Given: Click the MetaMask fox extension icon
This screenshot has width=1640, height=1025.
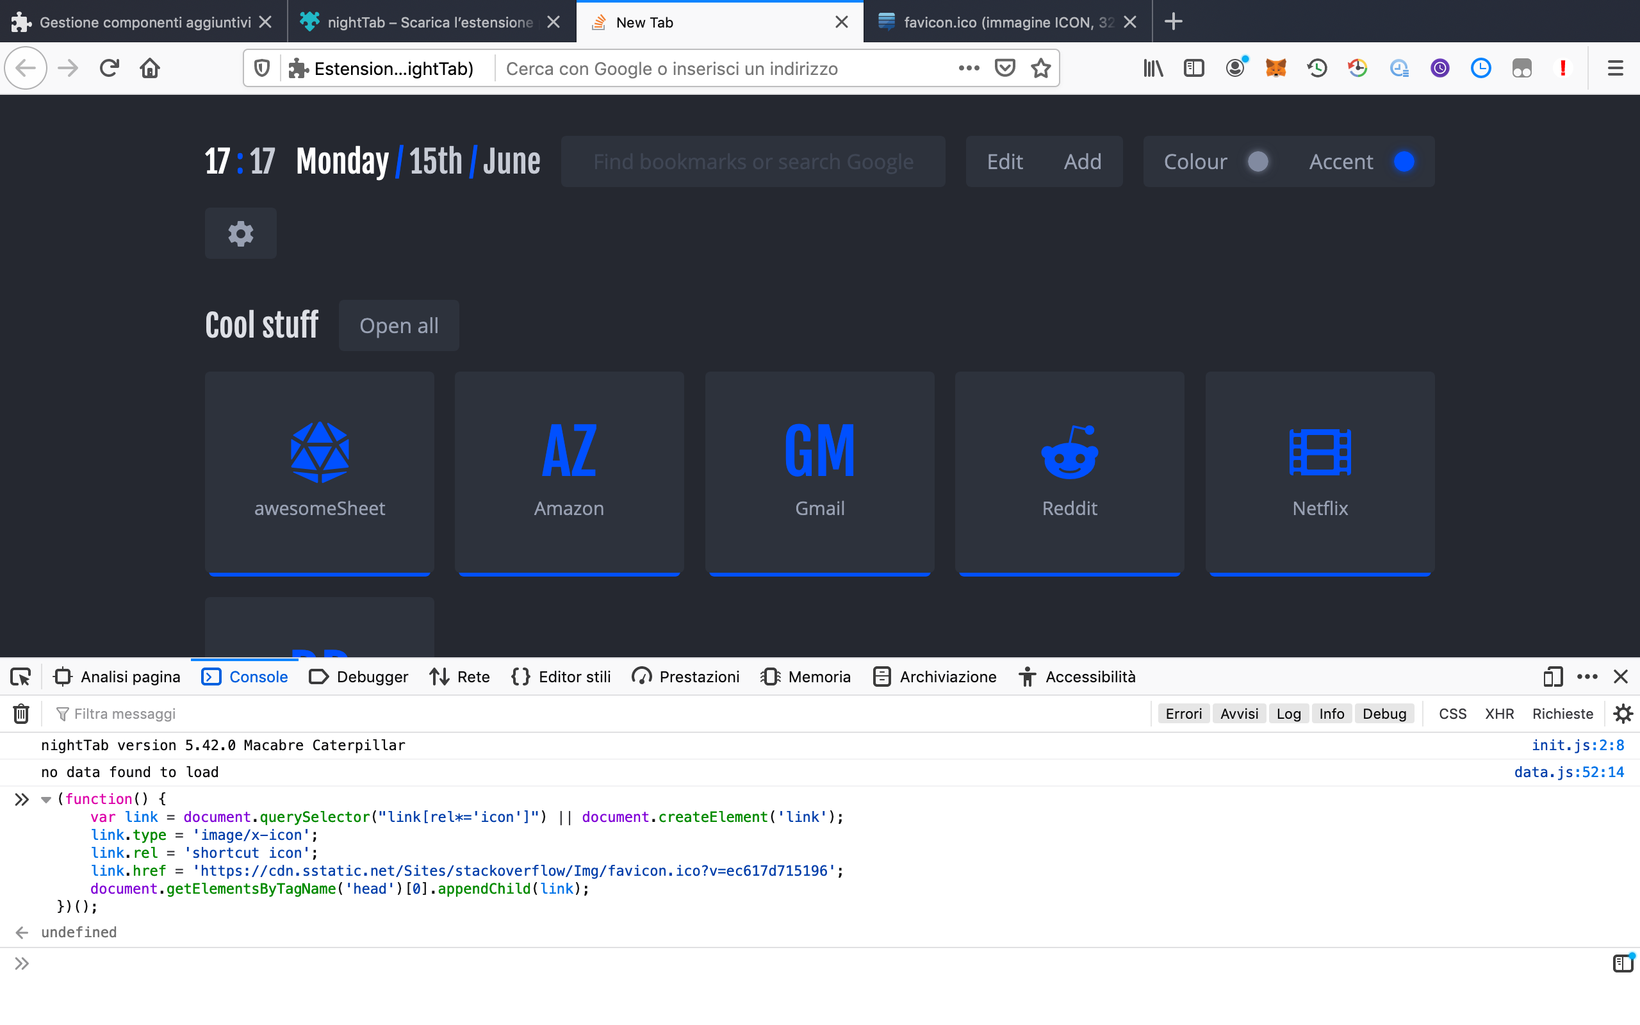Looking at the screenshot, I should pos(1275,68).
